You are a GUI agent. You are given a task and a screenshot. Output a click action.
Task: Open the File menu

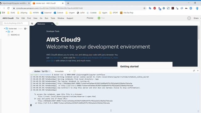[x=18, y=18]
